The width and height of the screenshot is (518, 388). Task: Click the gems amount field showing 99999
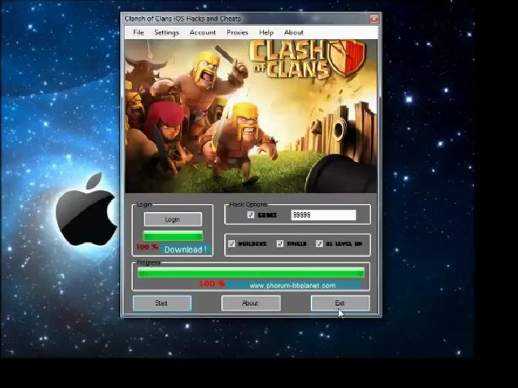[323, 215]
